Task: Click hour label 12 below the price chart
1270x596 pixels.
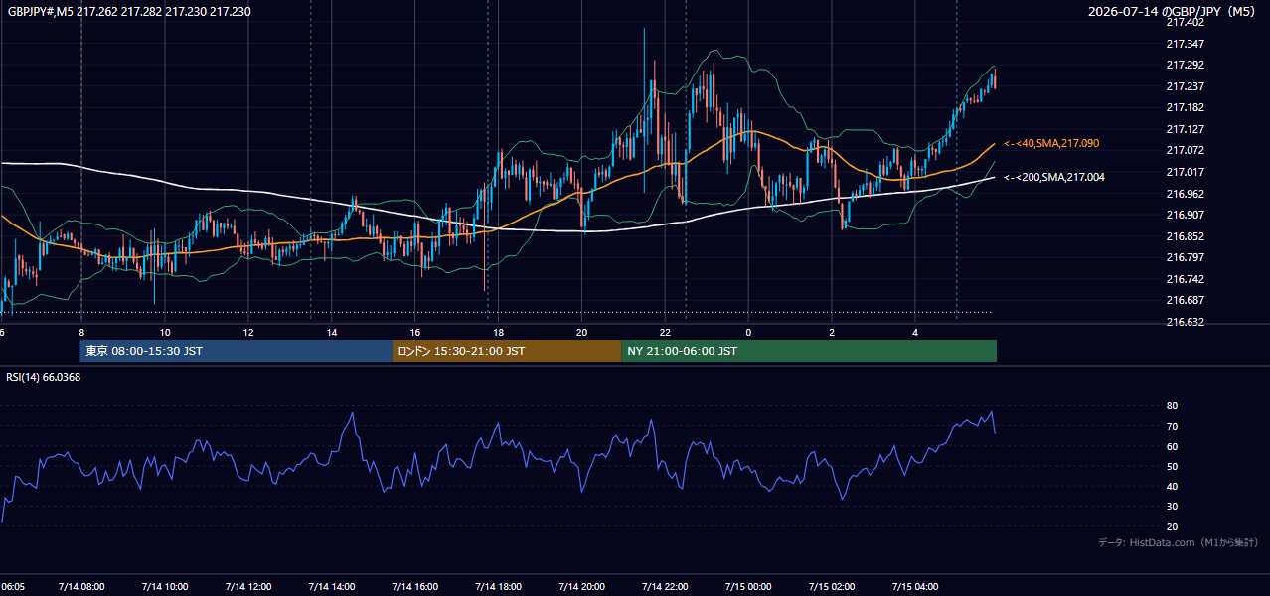Action: (x=248, y=332)
